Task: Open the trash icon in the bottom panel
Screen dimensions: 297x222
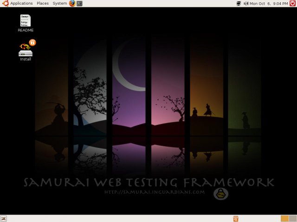Action: 236,219
